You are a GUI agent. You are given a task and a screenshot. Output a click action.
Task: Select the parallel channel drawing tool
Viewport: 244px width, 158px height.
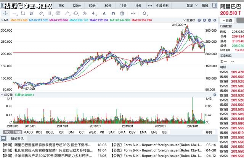click(x=41, y=14)
